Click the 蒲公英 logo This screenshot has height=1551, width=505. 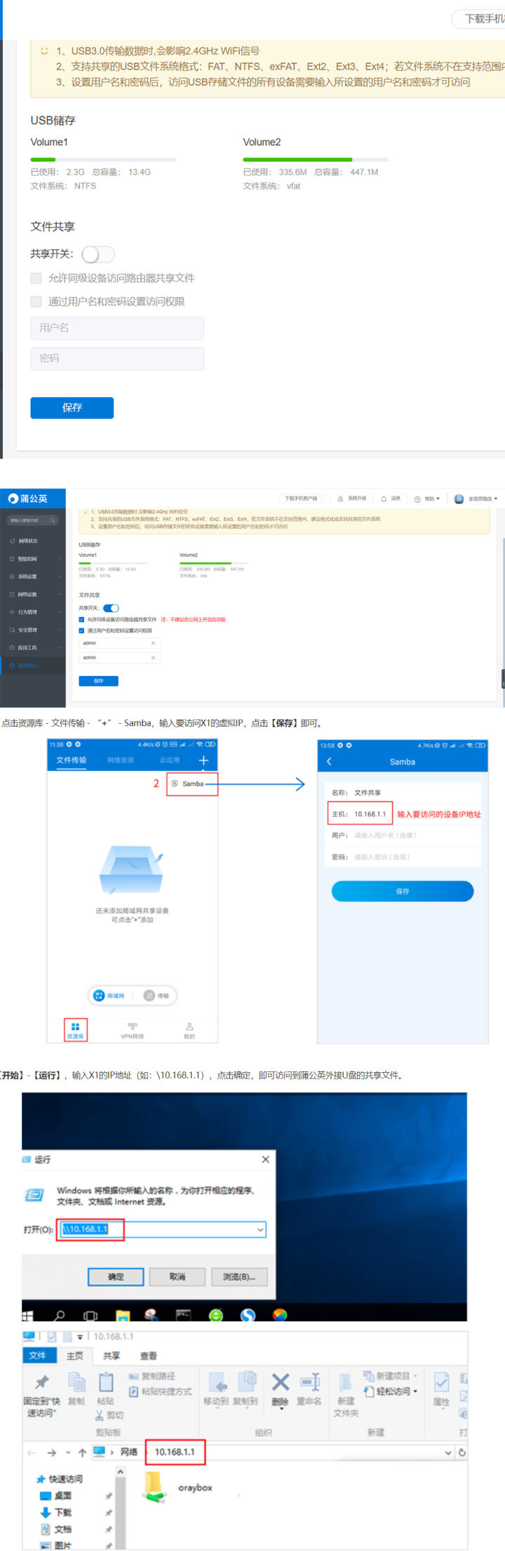[x=28, y=499]
